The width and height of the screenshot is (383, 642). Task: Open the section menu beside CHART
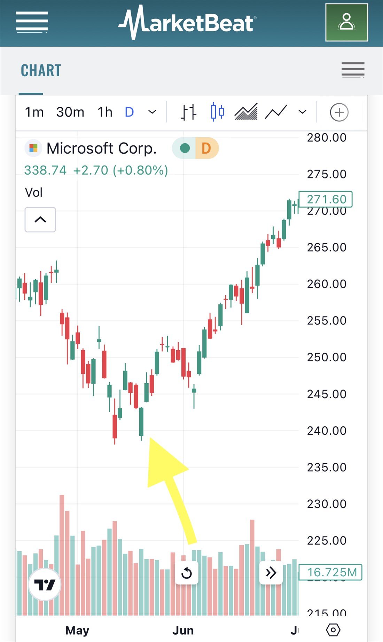(353, 70)
